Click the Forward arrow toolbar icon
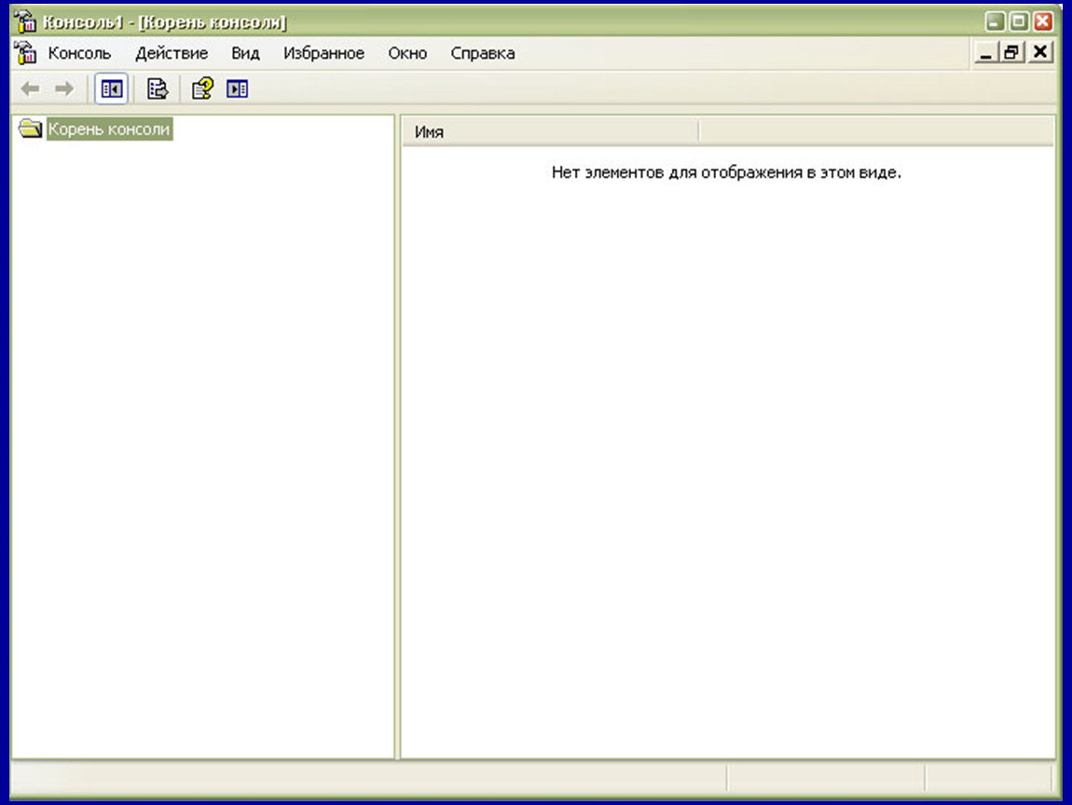The image size is (1072, 805). click(x=64, y=89)
